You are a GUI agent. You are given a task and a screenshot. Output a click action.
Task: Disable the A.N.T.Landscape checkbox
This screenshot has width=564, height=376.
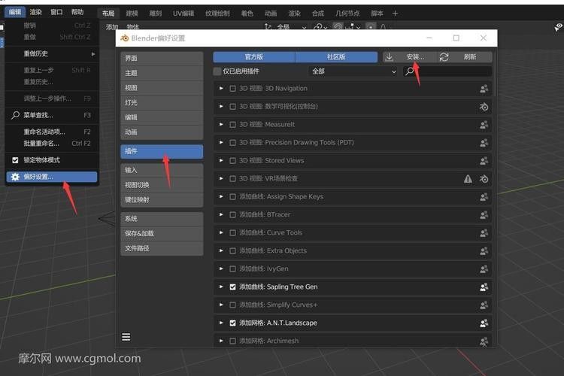click(232, 323)
